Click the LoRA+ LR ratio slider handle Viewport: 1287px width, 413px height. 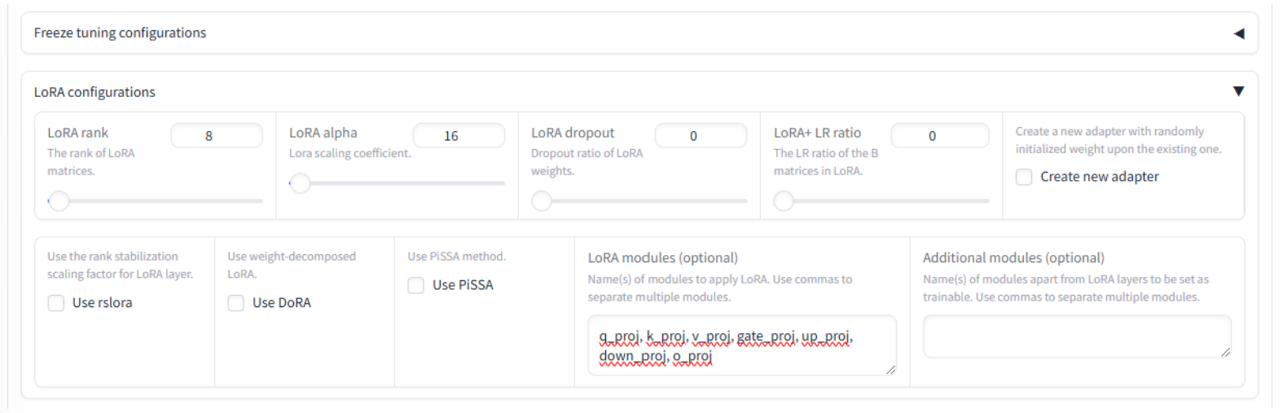pyautogui.click(x=784, y=201)
